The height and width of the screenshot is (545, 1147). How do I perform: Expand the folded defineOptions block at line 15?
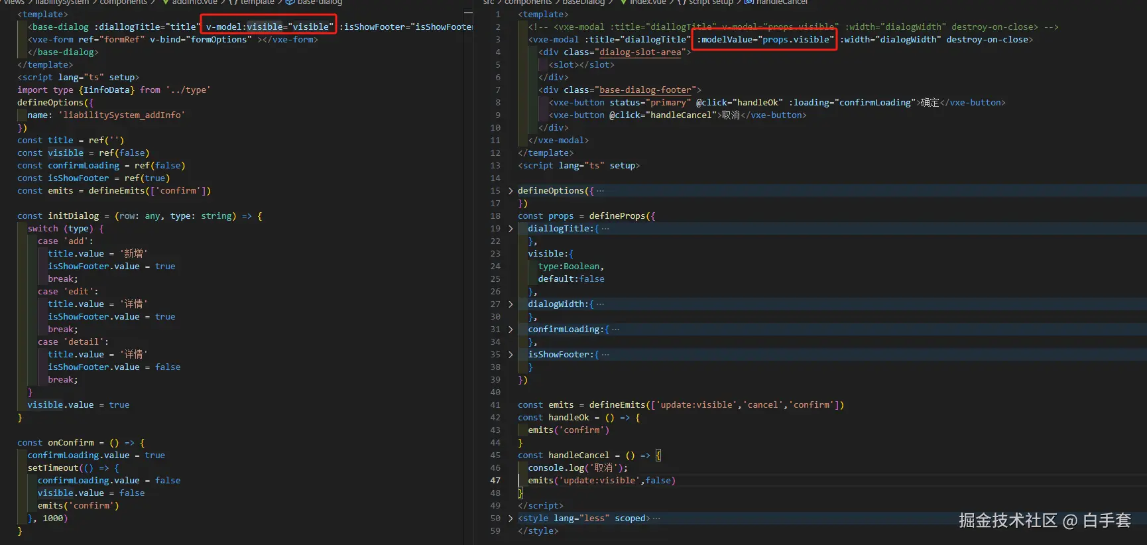[x=511, y=191]
